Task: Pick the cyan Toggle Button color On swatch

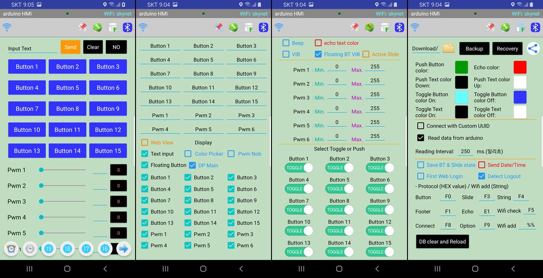Action: (462, 97)
